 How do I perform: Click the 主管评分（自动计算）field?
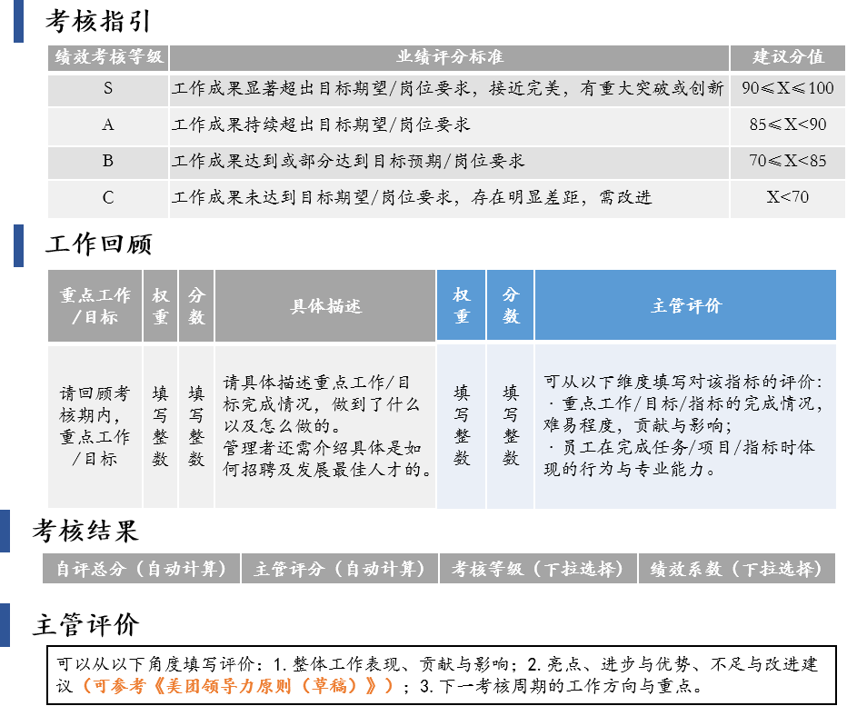[339, 569]
